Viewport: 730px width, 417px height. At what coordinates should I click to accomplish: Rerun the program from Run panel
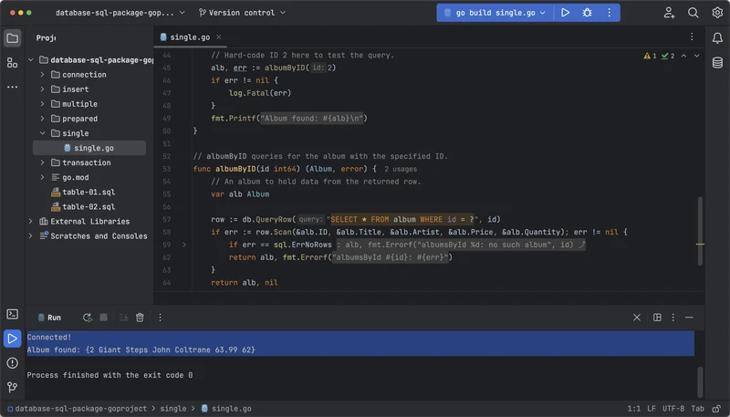[87, 318]
